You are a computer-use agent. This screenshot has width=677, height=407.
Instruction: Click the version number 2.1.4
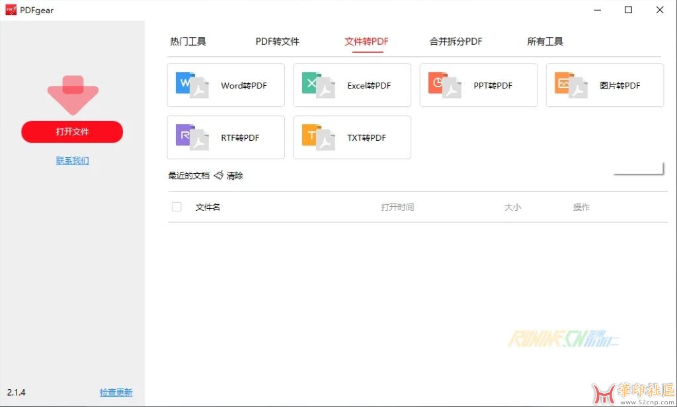[17, 392]
